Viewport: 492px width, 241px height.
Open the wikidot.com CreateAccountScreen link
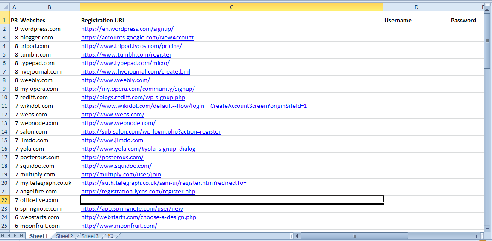194,106
